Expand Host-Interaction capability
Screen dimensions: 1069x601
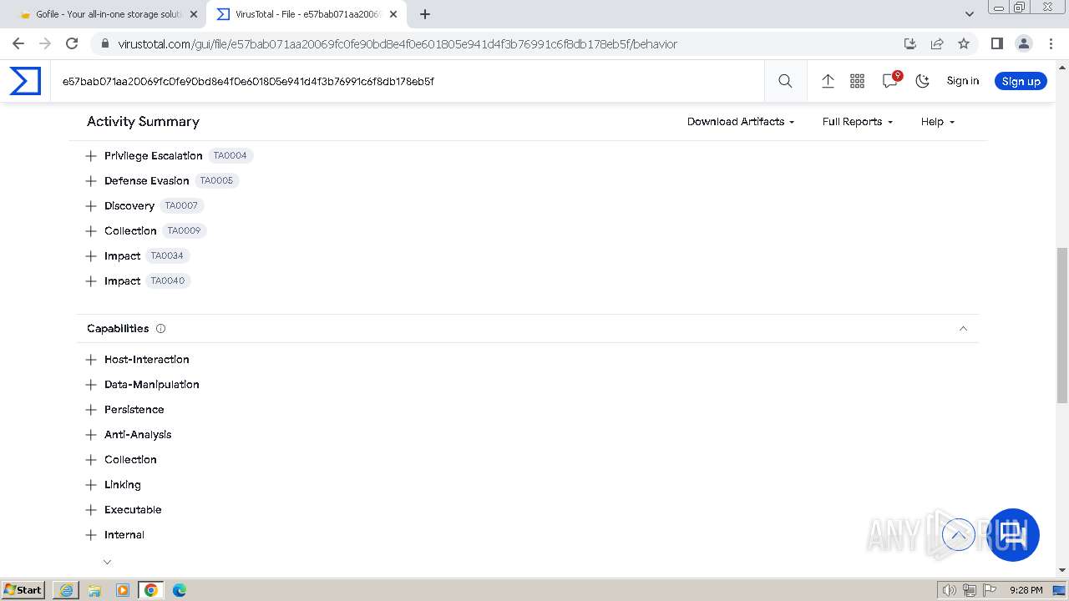coord(91,360)
